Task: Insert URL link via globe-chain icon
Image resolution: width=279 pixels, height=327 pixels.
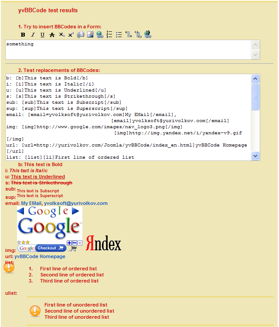Action: (100, 34)
